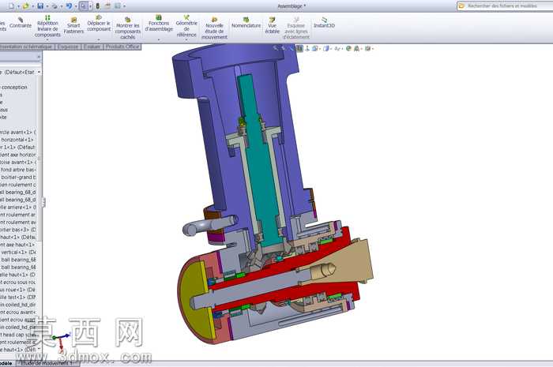Select the 'haut<1> (Défaut' tree item
Image resolution: width=553 pixels, height=367 pixels.
(18, 238)
